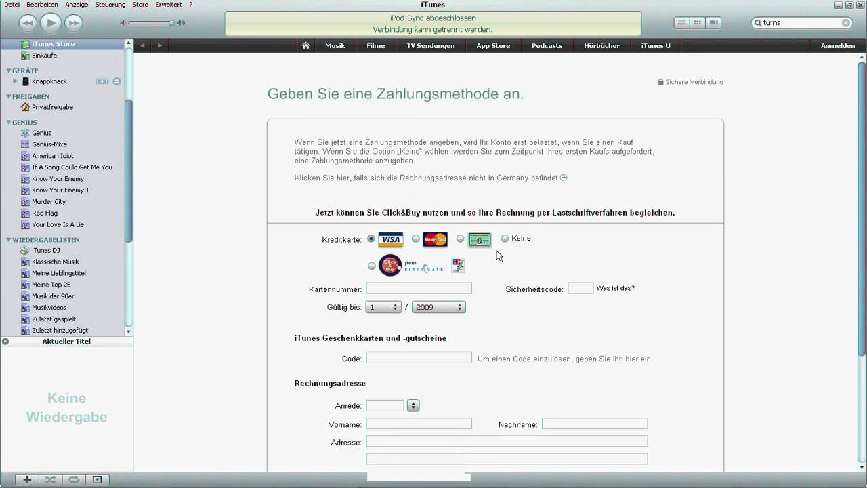The width and height of the screenshot is (867, 488).
Task: Open the Musik store tab
Action: tap(335, 46)
